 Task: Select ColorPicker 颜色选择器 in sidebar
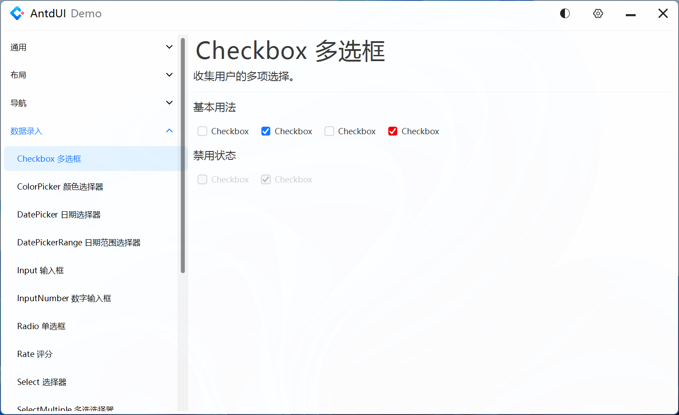[60, 186]
